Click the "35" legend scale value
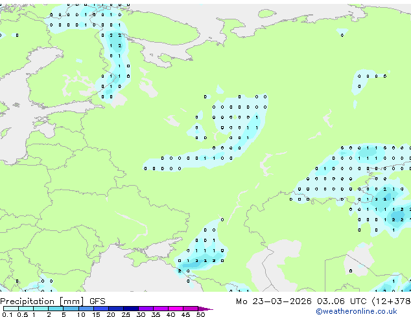 [156, 314]
